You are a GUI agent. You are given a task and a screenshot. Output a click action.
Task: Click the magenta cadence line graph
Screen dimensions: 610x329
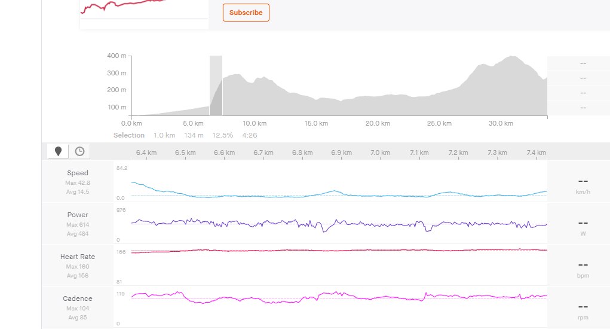point(339,297)
